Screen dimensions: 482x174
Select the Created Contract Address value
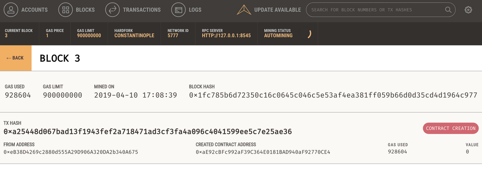tap(263, 152)
